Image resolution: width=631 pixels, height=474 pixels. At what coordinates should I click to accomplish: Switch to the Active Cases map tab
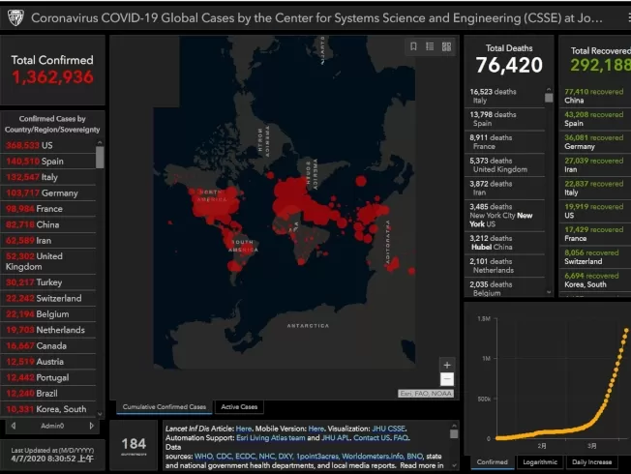click(239, 407)
